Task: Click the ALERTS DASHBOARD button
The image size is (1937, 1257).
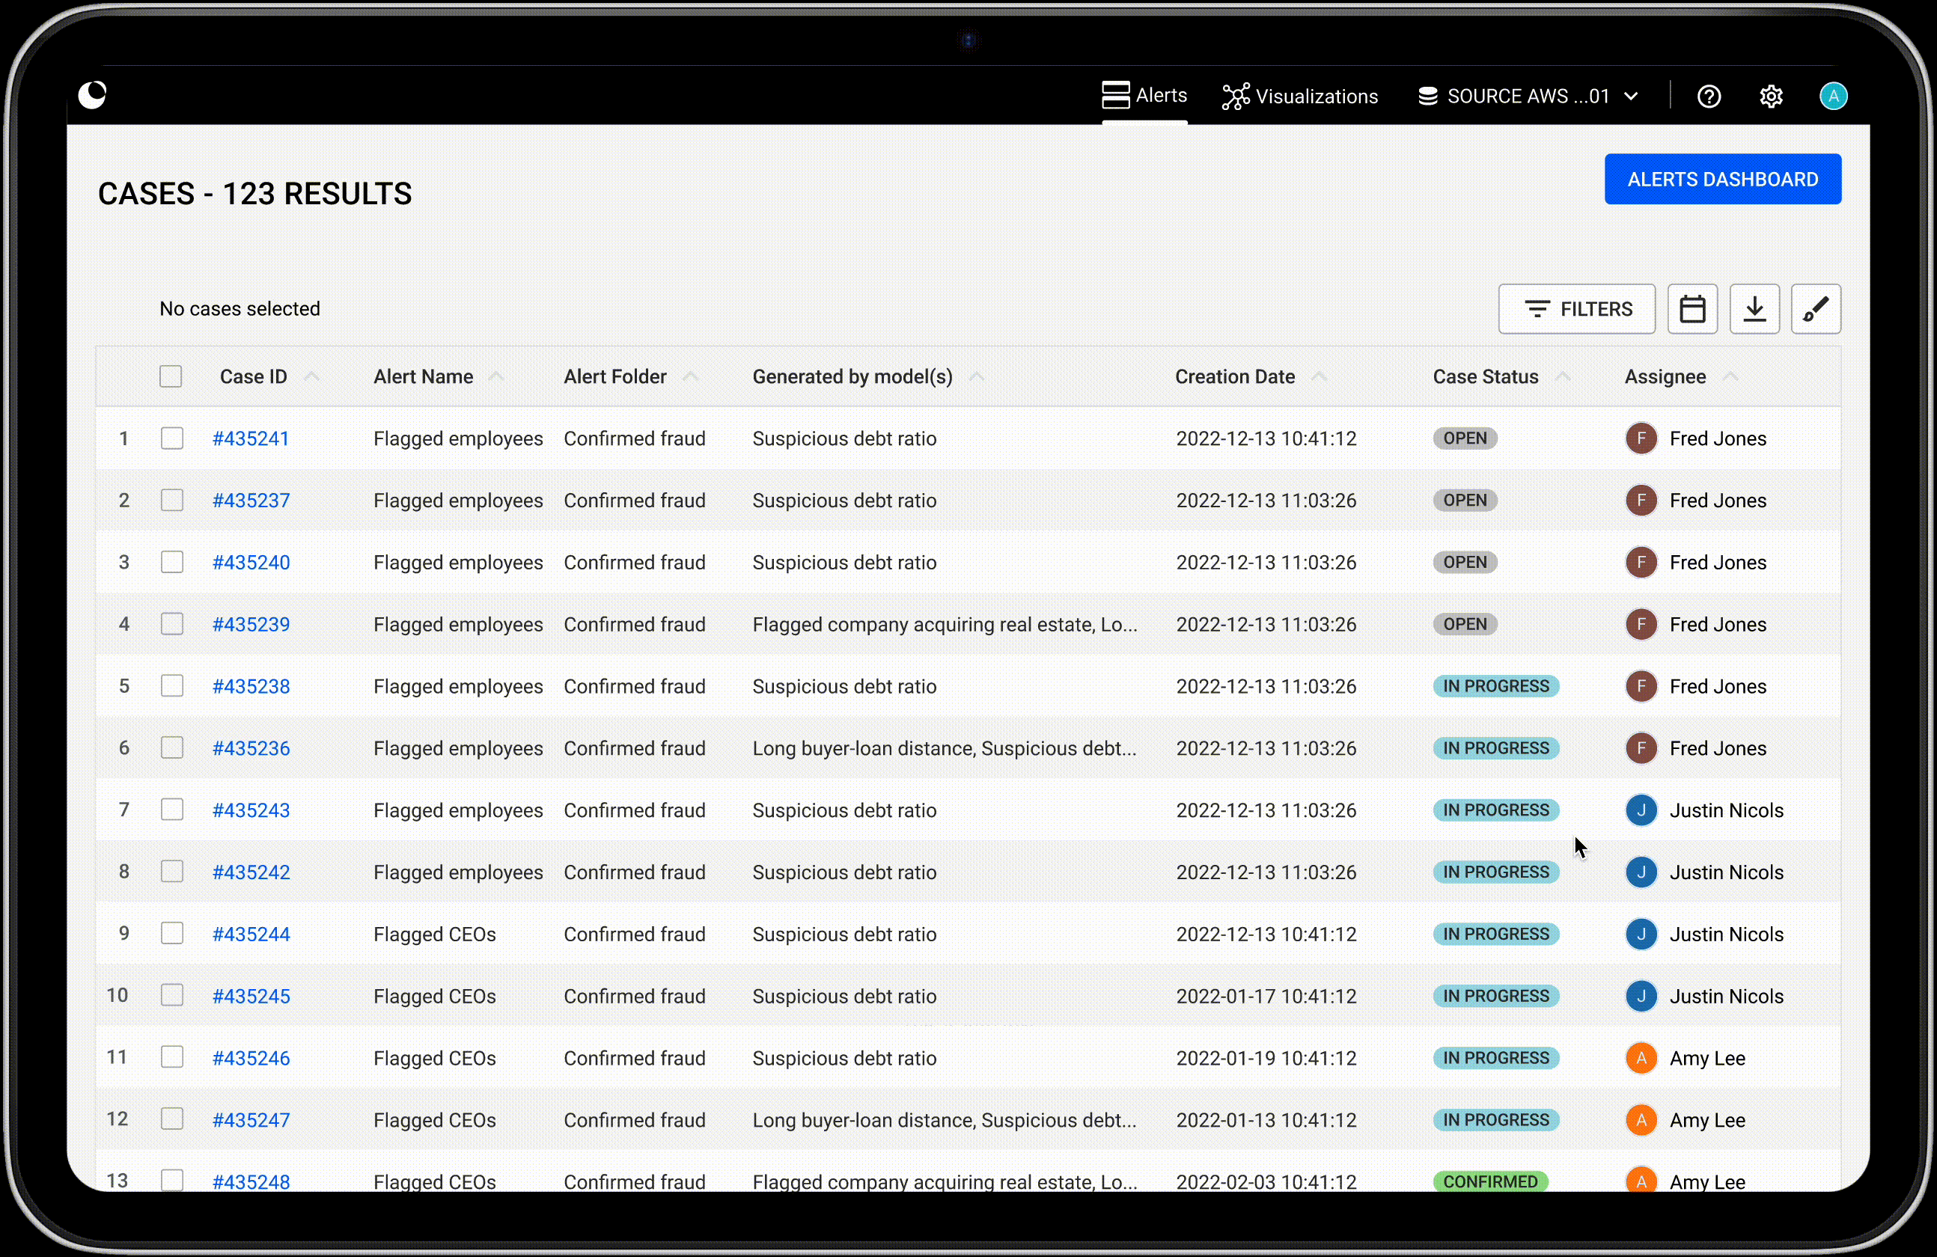Action: click(1722, 179)
